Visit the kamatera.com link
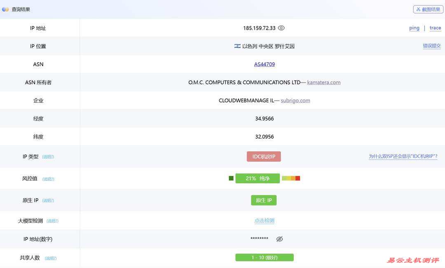Screen dimensions: 445x268 tap(324, 82)
